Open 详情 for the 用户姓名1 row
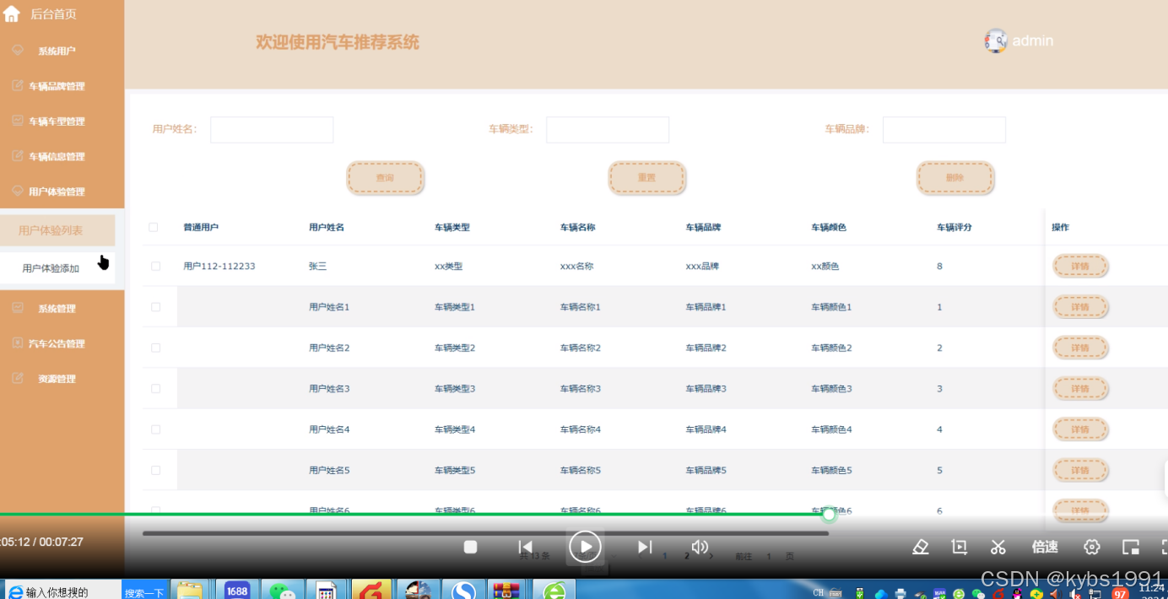Viewport: 1168px width, 599px height. click(1080, 307)
